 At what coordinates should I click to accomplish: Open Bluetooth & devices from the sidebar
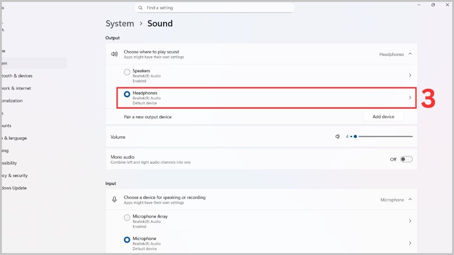point(17,76)
